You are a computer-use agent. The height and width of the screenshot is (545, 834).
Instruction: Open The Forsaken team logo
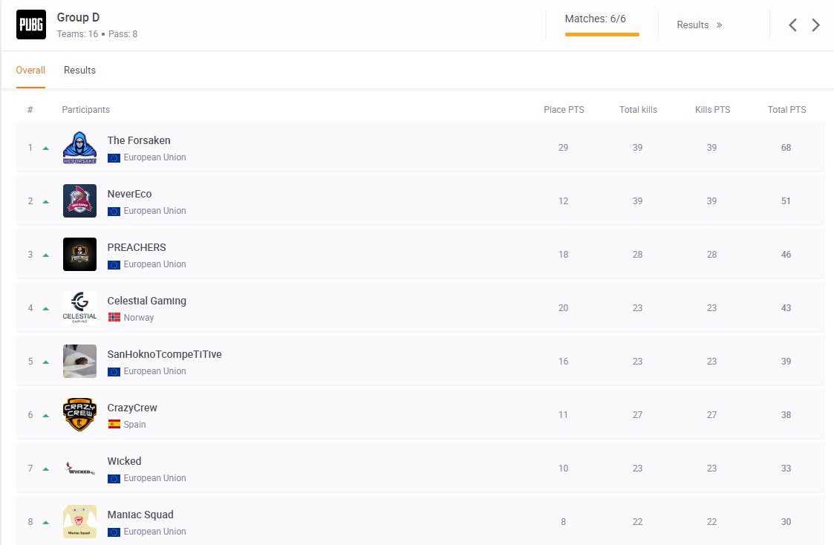click(79, 147)
